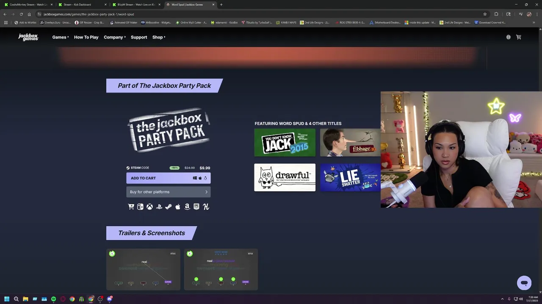Go to Jackbox Games logo home
This screenshot has height=304, width=542.
[28, 37]
